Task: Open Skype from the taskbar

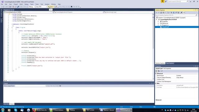Action: pos(16,110)
